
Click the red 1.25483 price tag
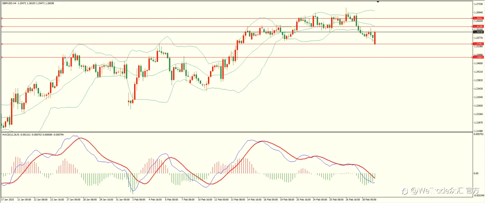click(x=478, y=44)
